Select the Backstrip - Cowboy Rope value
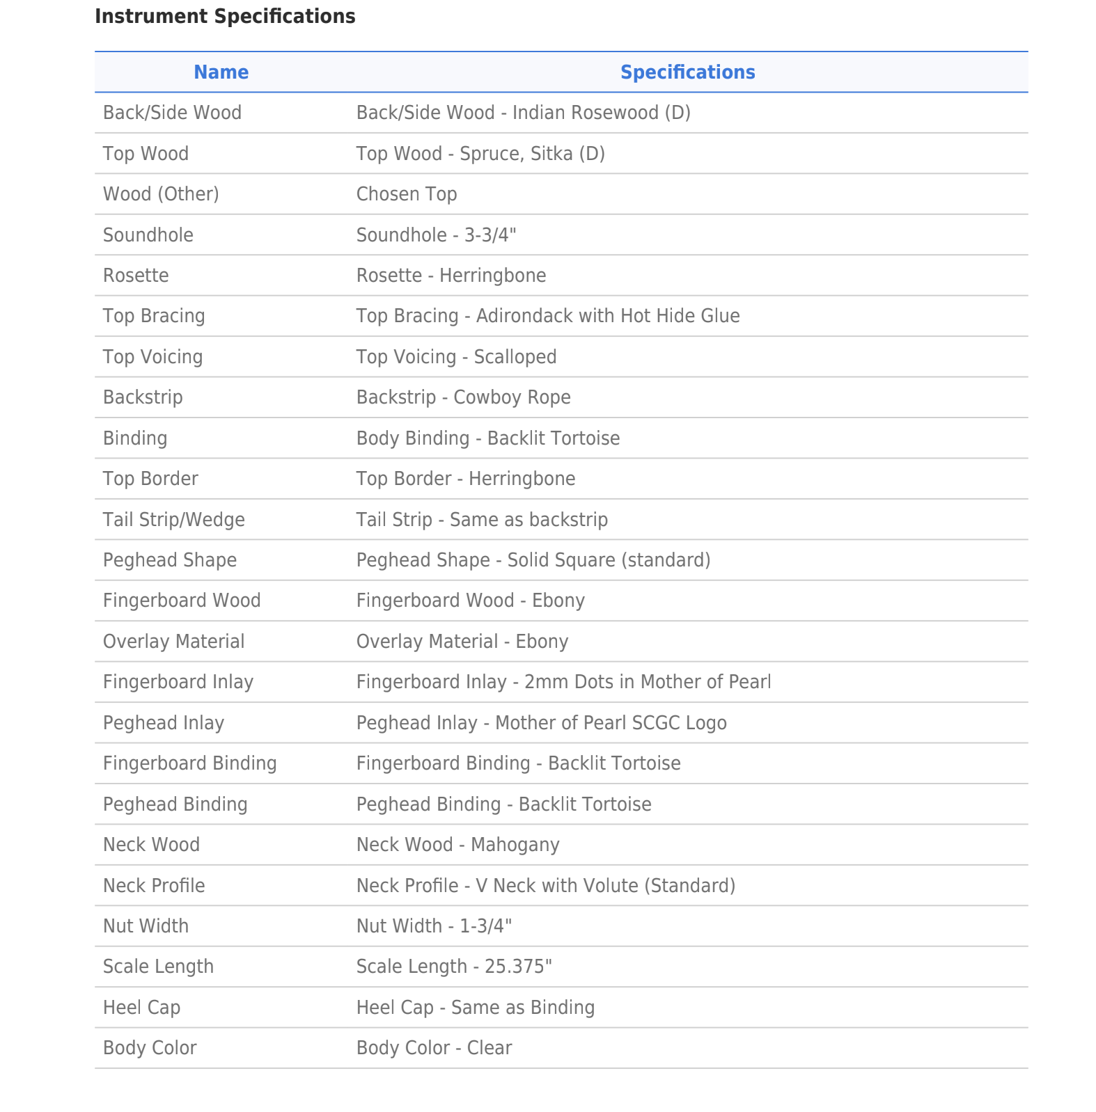The height and width of the screenshot is (1112, 1096). (x=463, y=397)
